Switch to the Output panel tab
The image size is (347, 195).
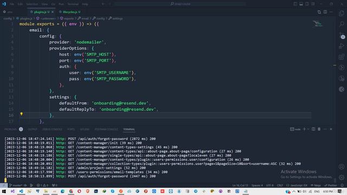click(x=33, y=129)
